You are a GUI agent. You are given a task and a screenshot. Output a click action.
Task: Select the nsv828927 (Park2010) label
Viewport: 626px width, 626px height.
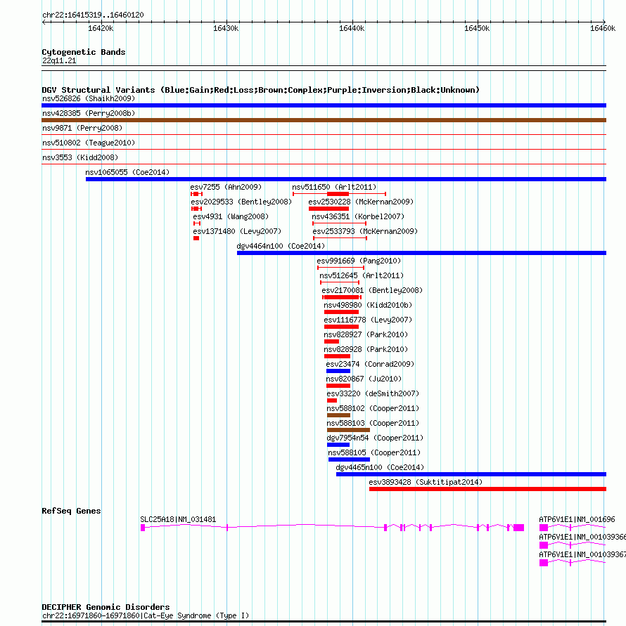pyautogui.click(x=366, y=335)
